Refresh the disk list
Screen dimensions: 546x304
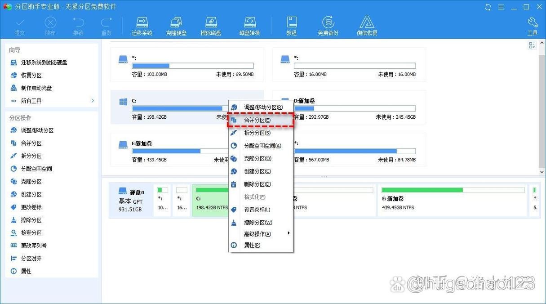[x=488, y=7]
